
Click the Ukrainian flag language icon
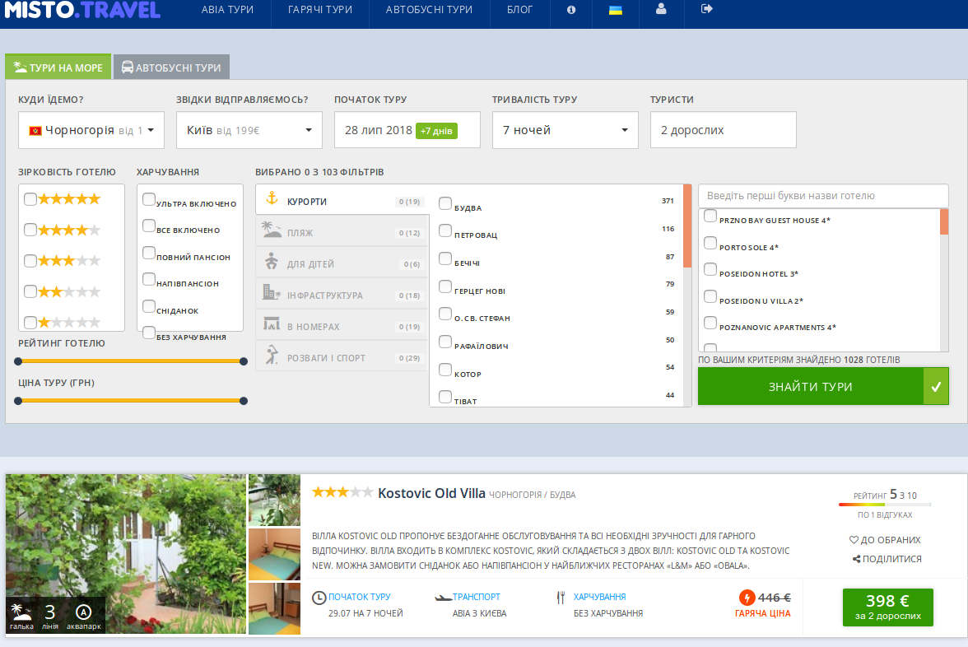(x=615, y=10)
